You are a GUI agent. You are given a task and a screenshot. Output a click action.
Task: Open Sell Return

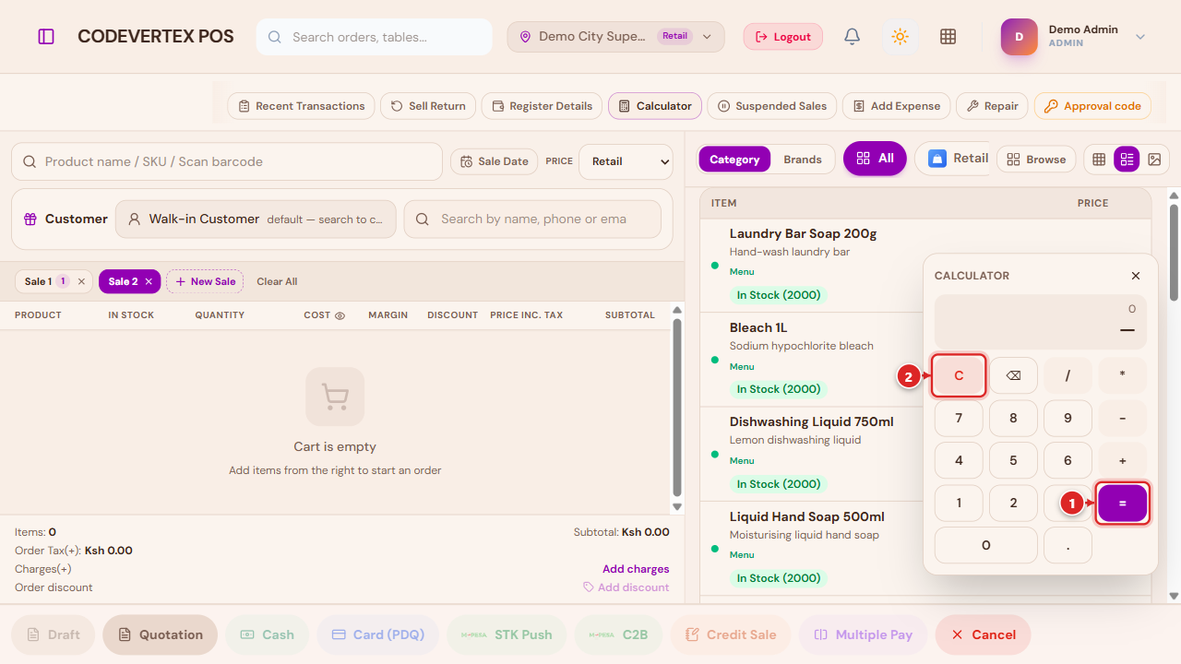429,106
